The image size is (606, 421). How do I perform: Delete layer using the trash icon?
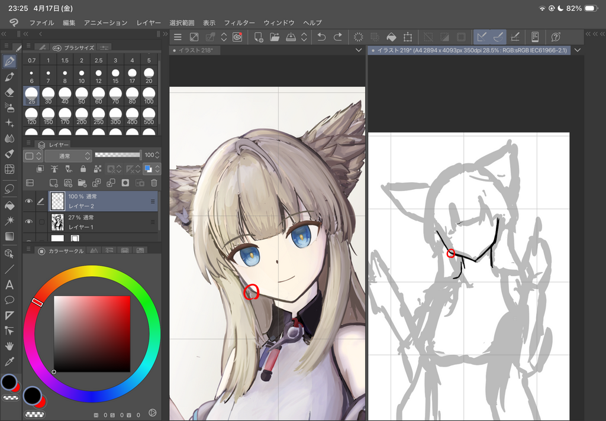(154, 183)
